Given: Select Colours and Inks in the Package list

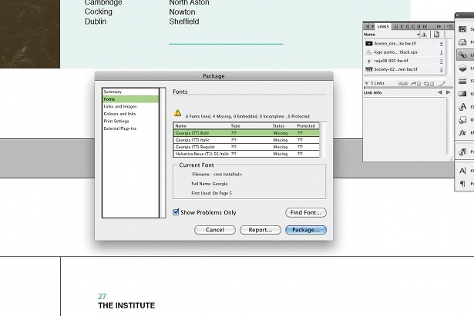Looking at the screenshot, I should tap(130, 114).
